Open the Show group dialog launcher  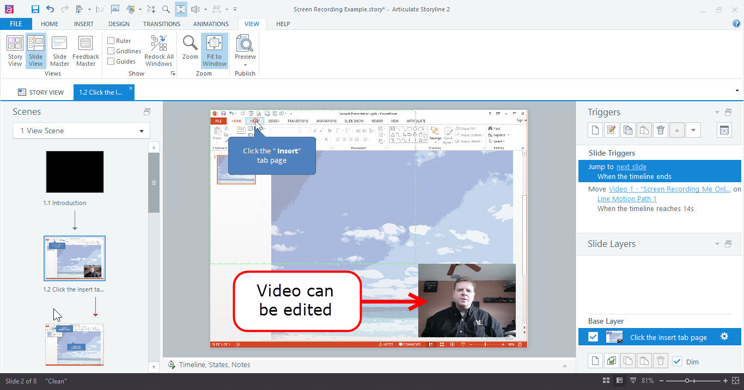click(173, 73)
